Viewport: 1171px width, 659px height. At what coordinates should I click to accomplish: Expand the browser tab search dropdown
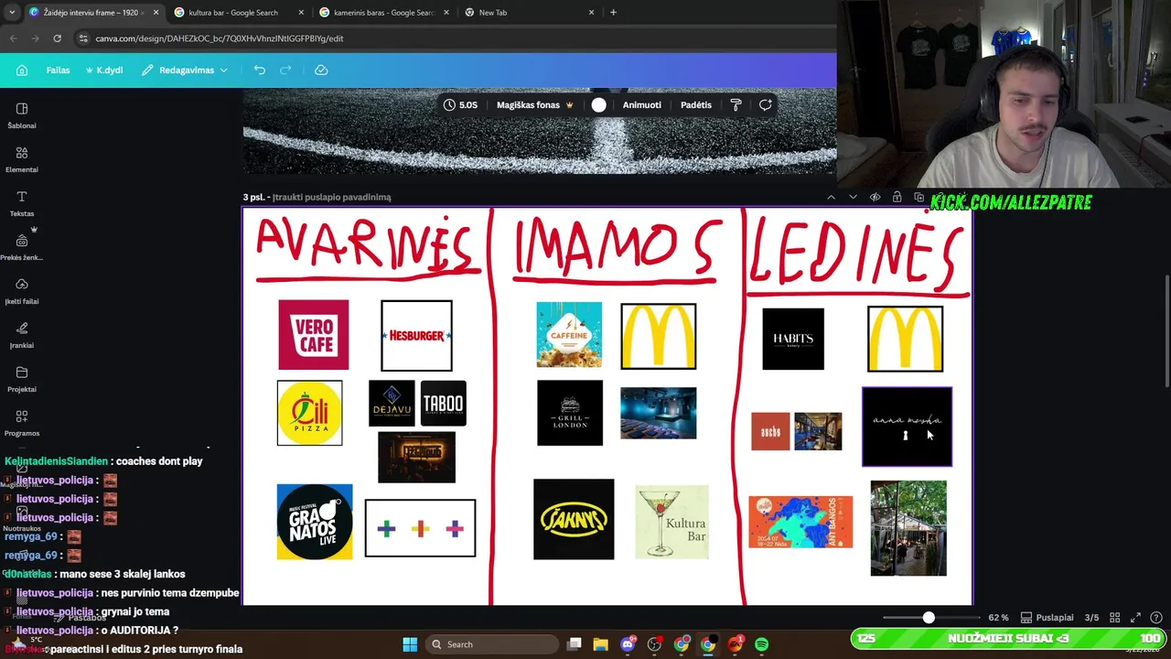[11, 13]
